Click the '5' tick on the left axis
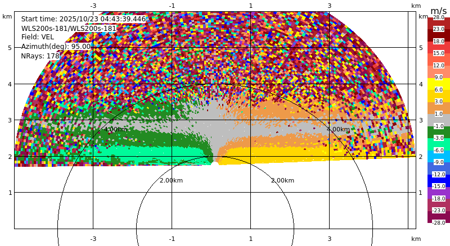The image size is (450, 246). [10, 48]
